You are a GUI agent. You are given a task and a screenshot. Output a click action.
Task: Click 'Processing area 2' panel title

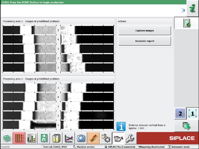click(x=31, y=21)
